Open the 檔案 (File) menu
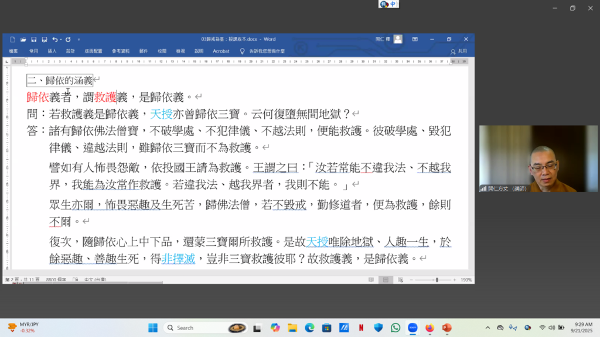The width and height of the screenshot is (600, 337). coord(13,51)
